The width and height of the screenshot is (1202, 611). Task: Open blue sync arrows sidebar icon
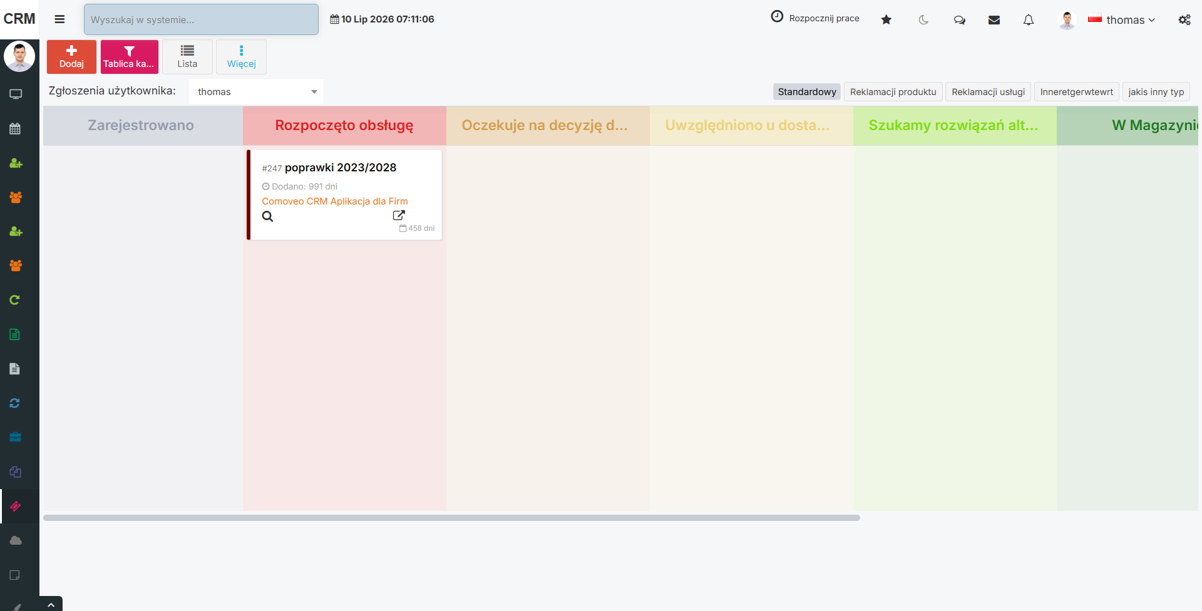(15, 403)
